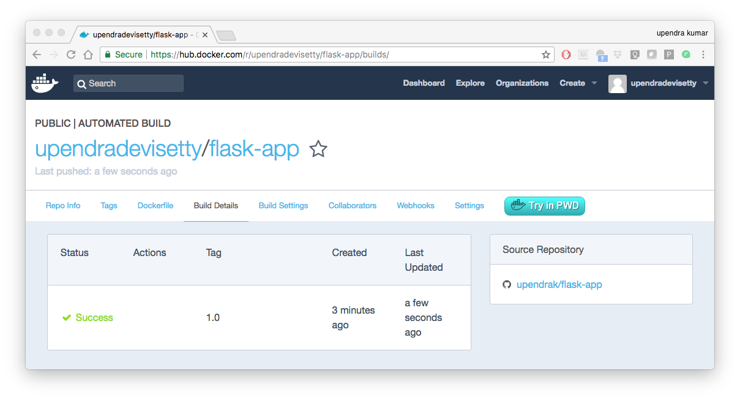This screenshot has width=740, height=400.
Task: Click the search magnifier icon
Action: [81, 84]
